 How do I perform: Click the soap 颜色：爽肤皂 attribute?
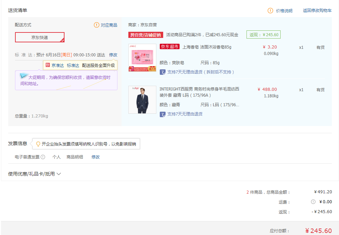coord(172,63)
